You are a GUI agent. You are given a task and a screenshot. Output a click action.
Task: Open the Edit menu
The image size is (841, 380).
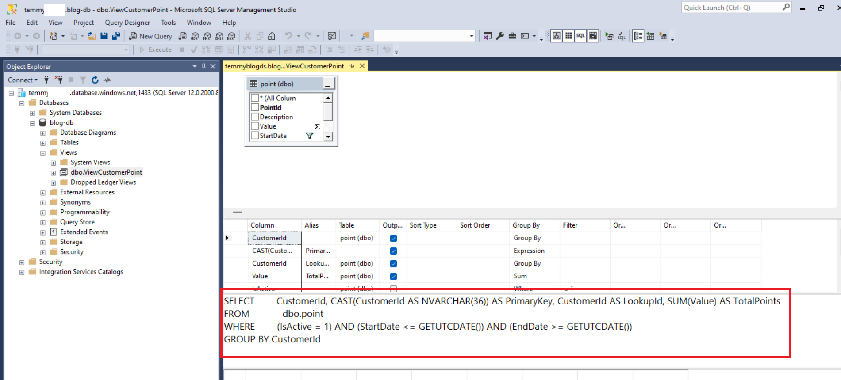tap(32, 23)
